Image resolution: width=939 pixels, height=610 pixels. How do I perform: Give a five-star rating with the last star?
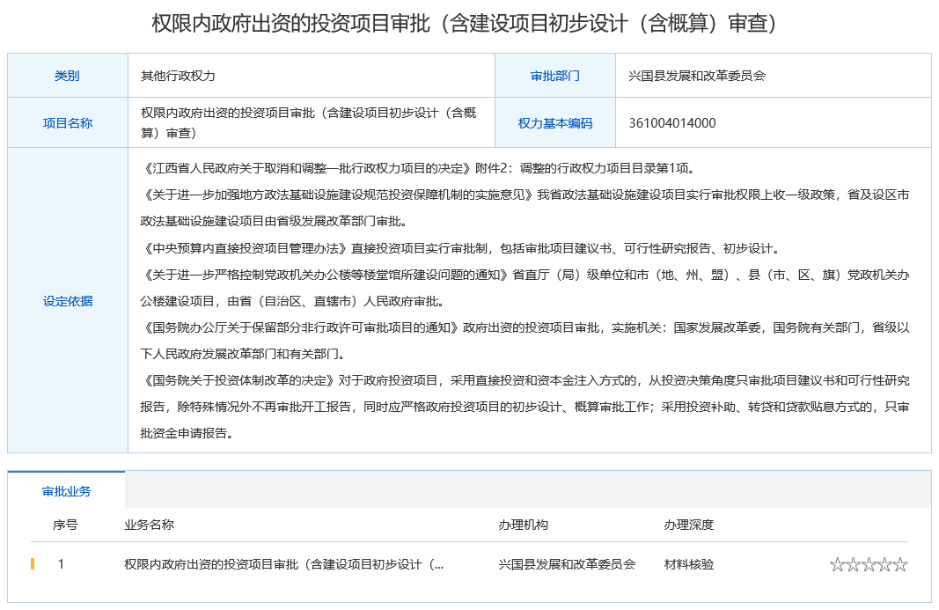click(900, 565)
